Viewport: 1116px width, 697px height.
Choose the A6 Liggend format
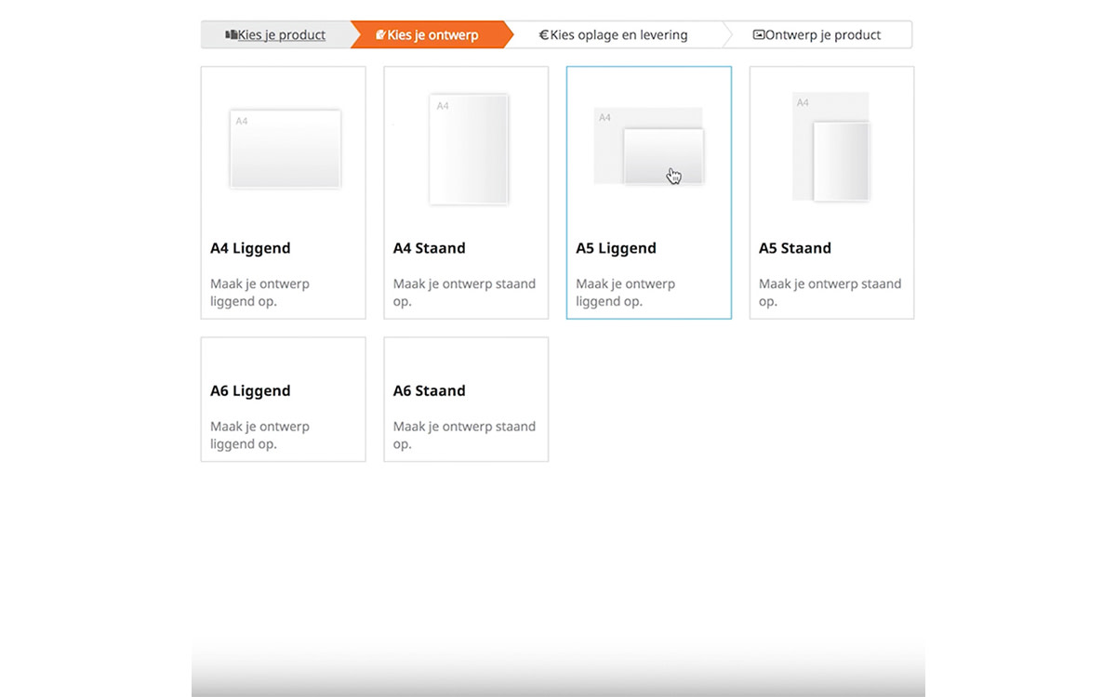coord(284,399)
